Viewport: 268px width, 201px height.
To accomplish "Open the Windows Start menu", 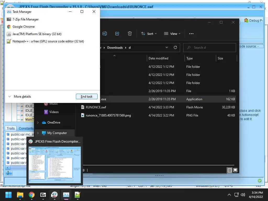I will 8,195.
